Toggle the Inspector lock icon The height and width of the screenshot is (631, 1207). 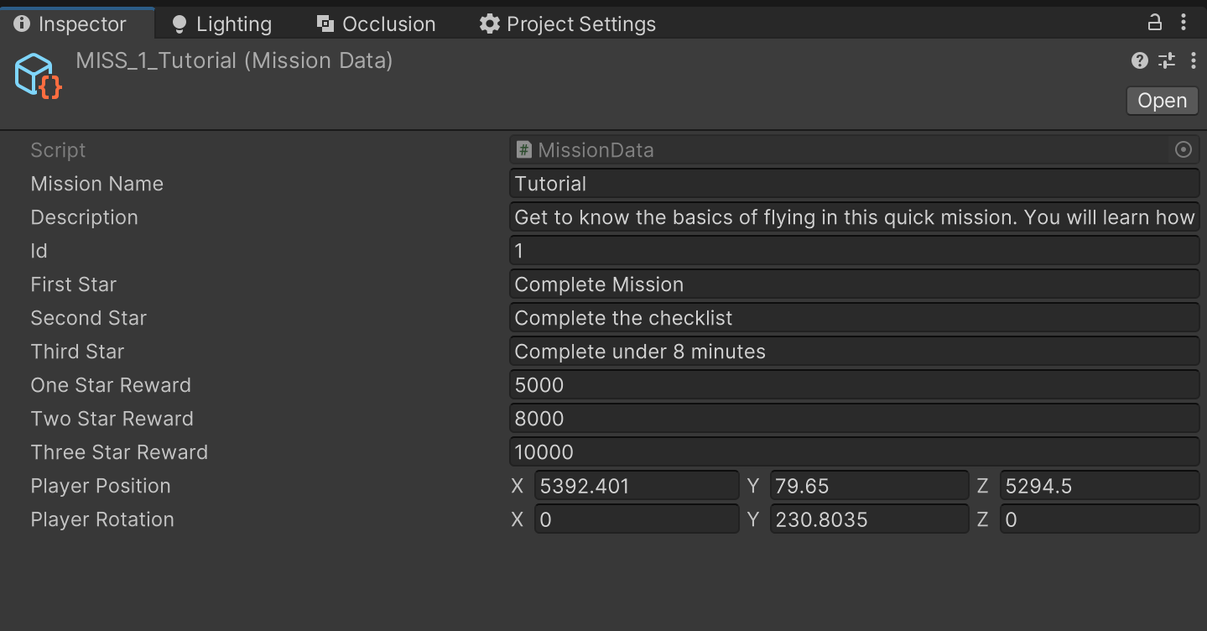[x=1155, y=23]
